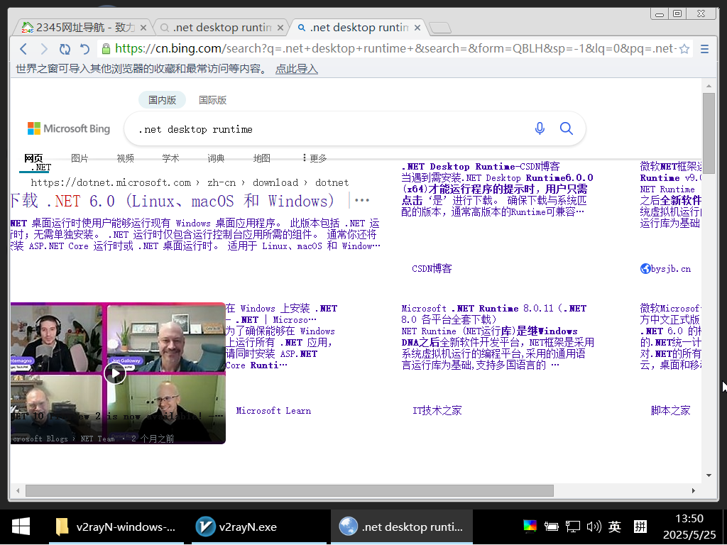Select the 词典 results tab

click(216, 158)
